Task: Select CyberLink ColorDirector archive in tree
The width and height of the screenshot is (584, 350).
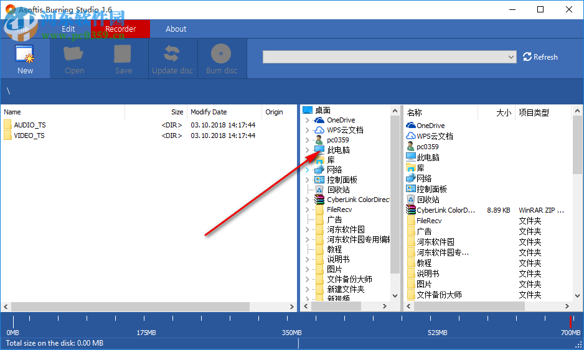Action: [x=319, y=200]
